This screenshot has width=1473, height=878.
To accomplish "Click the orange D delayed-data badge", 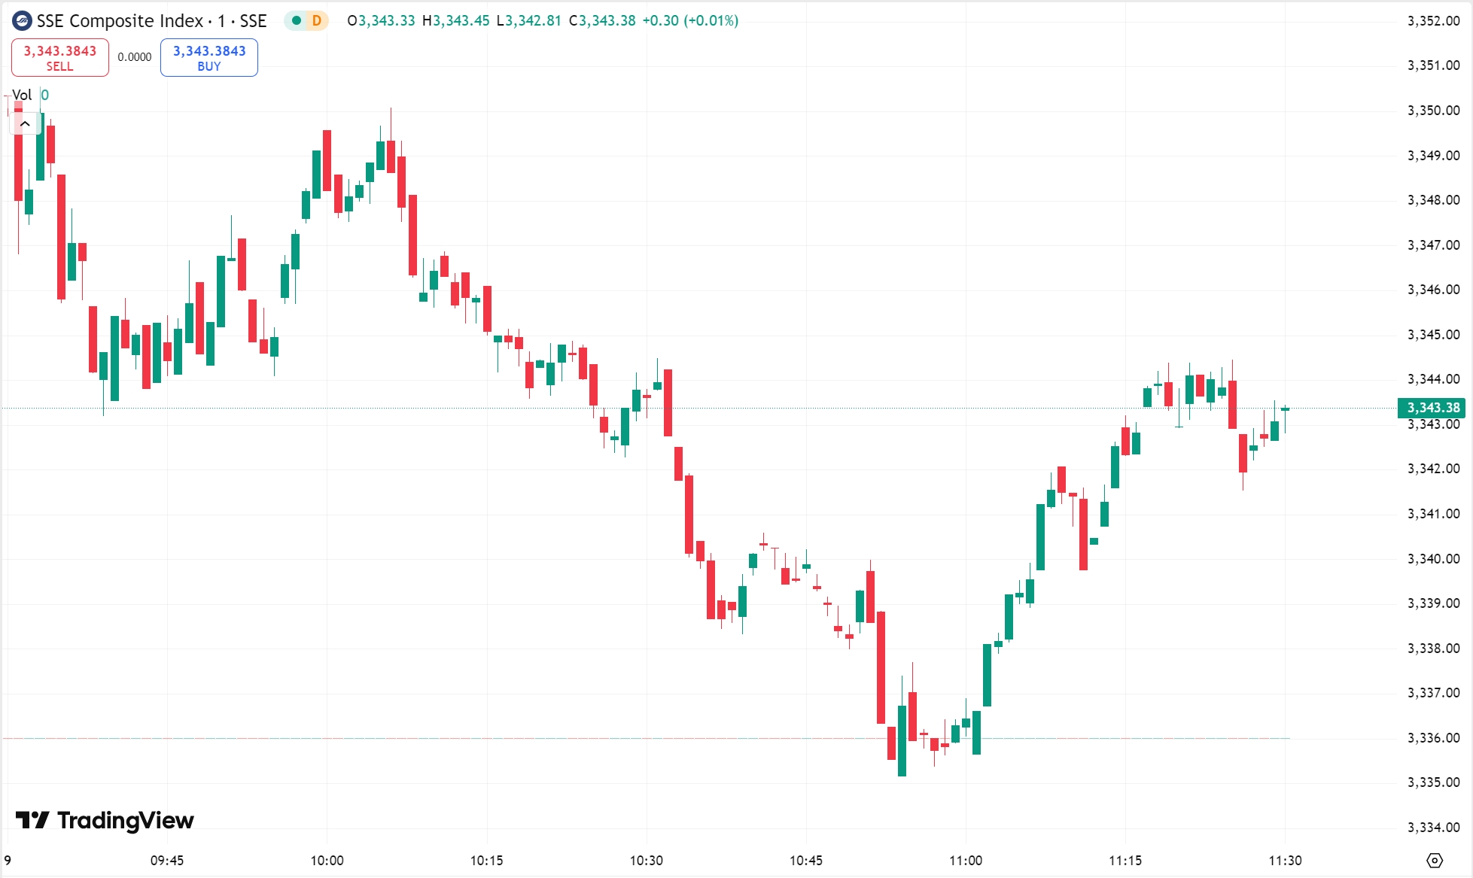I will (x=317, y=21).
